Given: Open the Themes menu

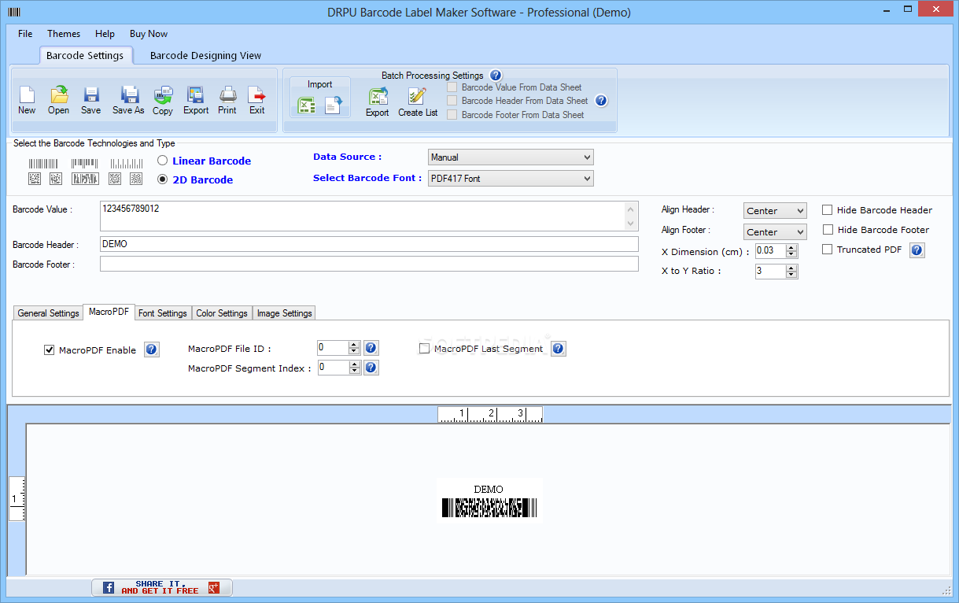Looking at the screenshot, I should (64, 34).
